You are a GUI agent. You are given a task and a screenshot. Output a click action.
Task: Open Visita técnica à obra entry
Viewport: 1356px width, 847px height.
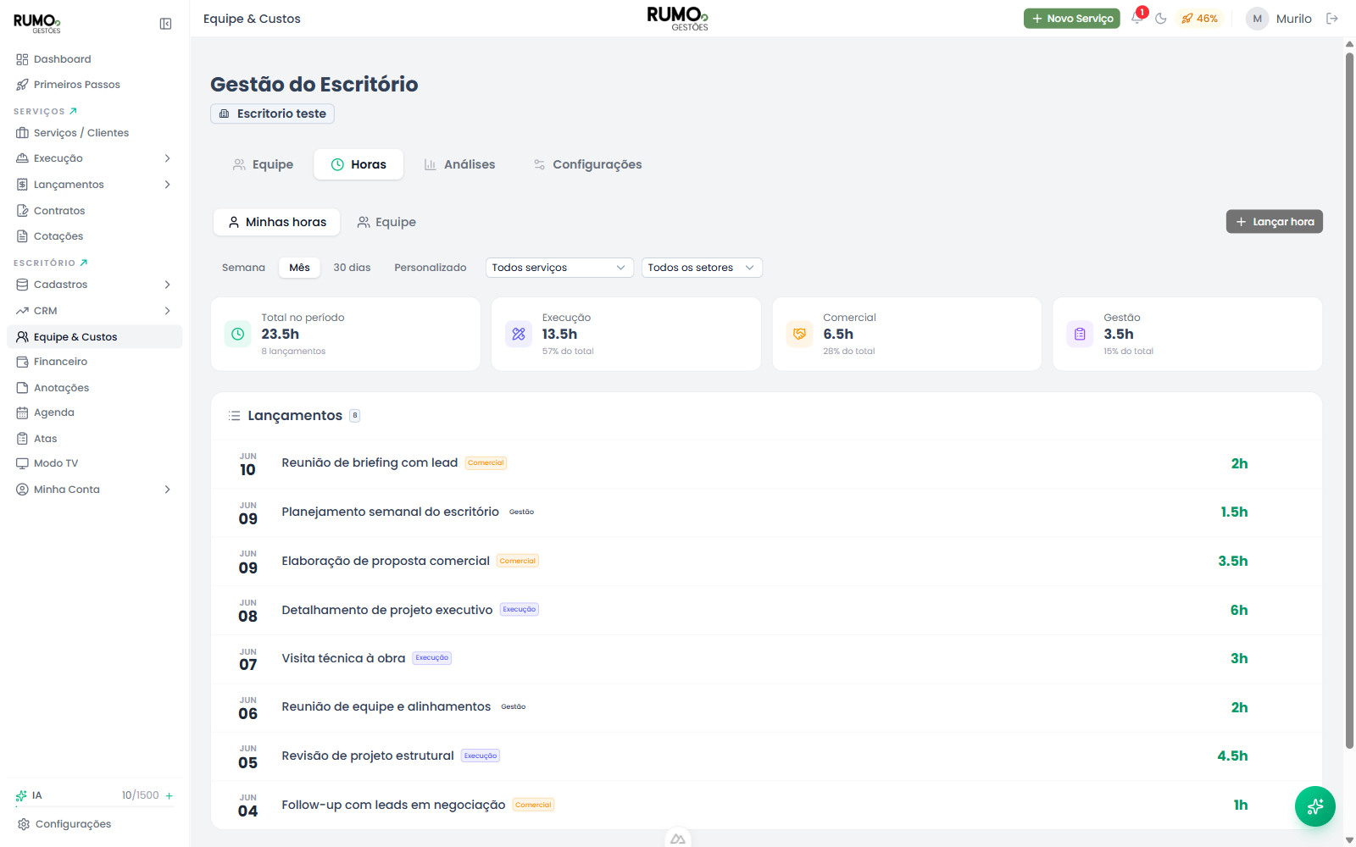766,659
